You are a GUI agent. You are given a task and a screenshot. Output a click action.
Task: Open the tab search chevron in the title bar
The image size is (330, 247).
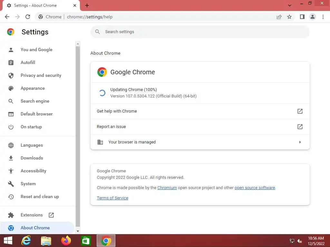[x=290, y=5]
